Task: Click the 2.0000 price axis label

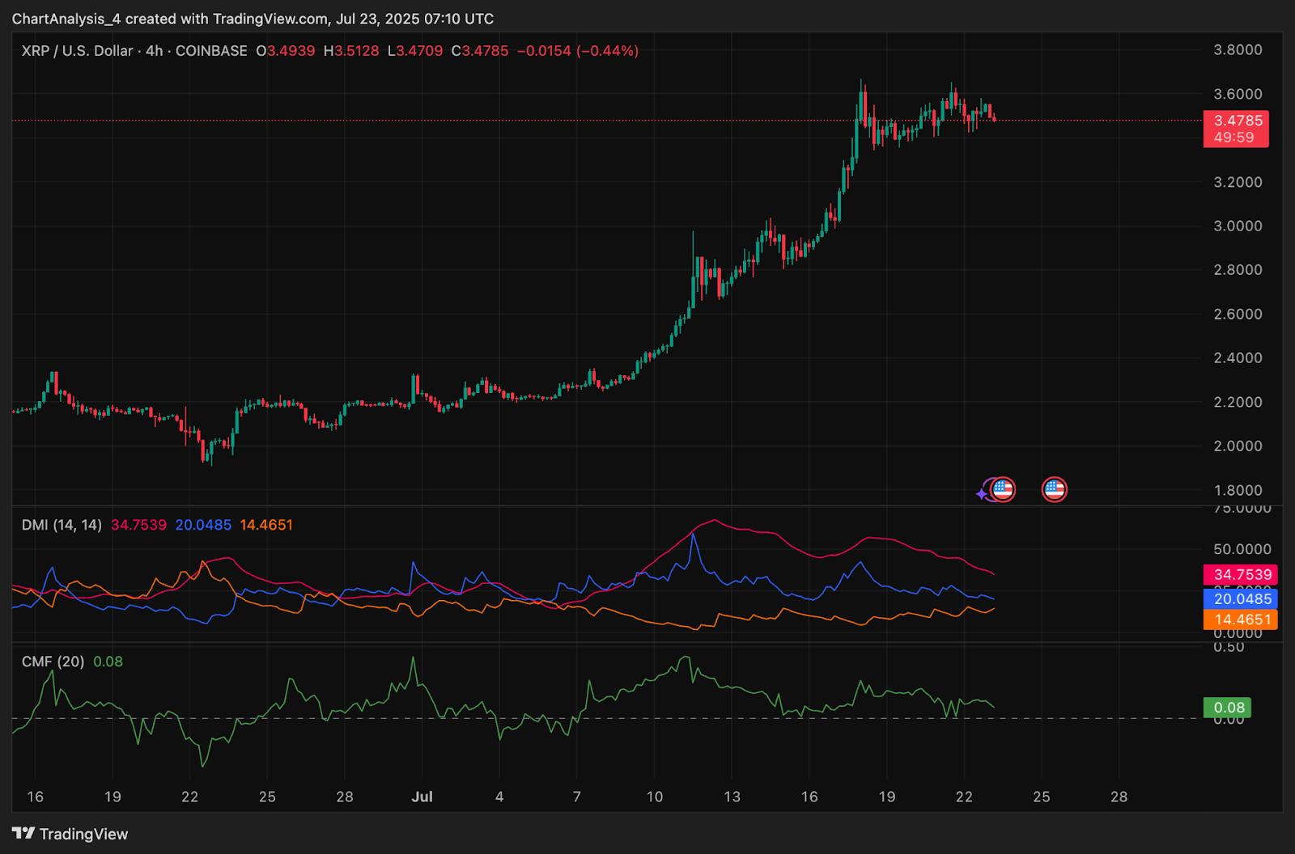Action: (1238, 446)
